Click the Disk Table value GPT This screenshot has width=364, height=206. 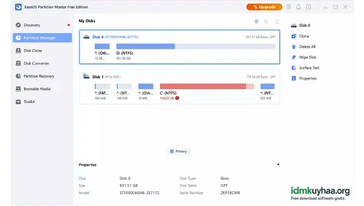[x=224, y=186]
